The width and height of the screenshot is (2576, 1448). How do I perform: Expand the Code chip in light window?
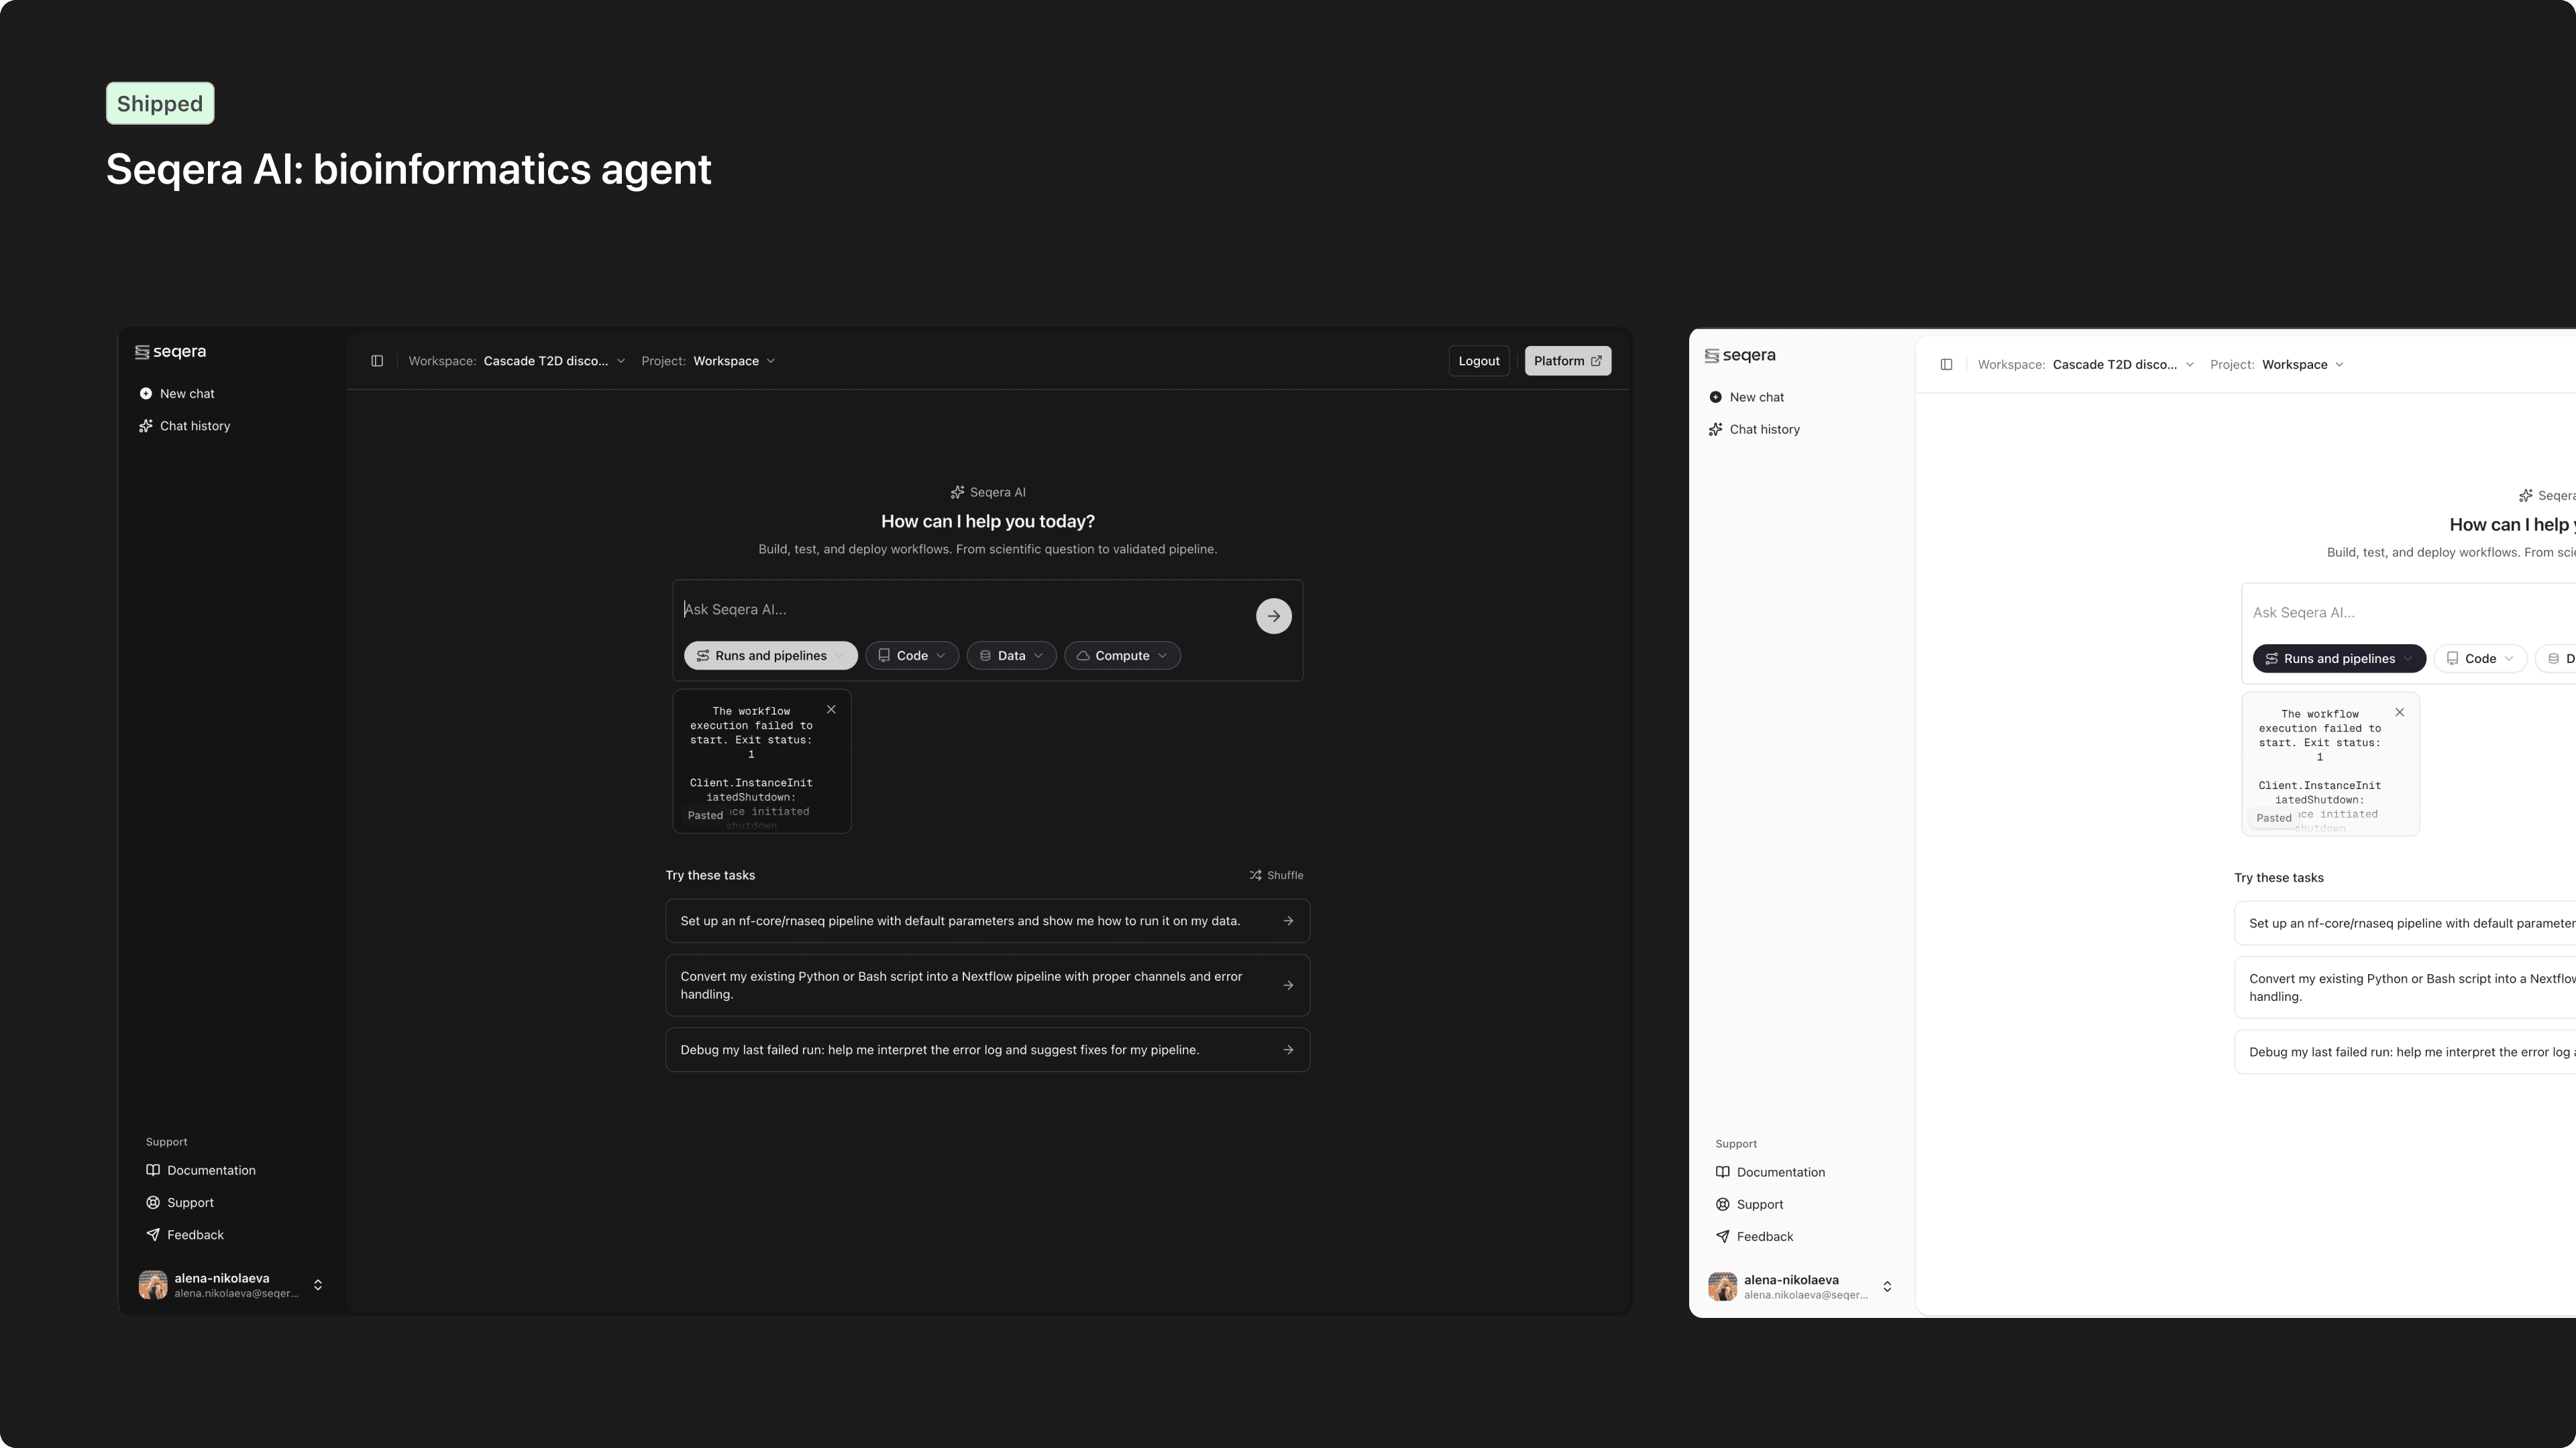[2480, 658]
